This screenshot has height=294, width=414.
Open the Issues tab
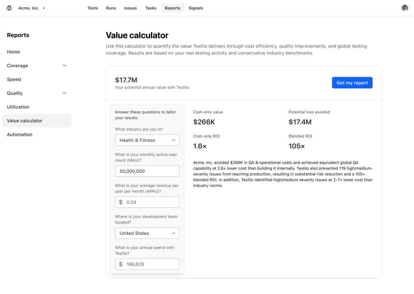pyautogui.click(x=130, y=8)
